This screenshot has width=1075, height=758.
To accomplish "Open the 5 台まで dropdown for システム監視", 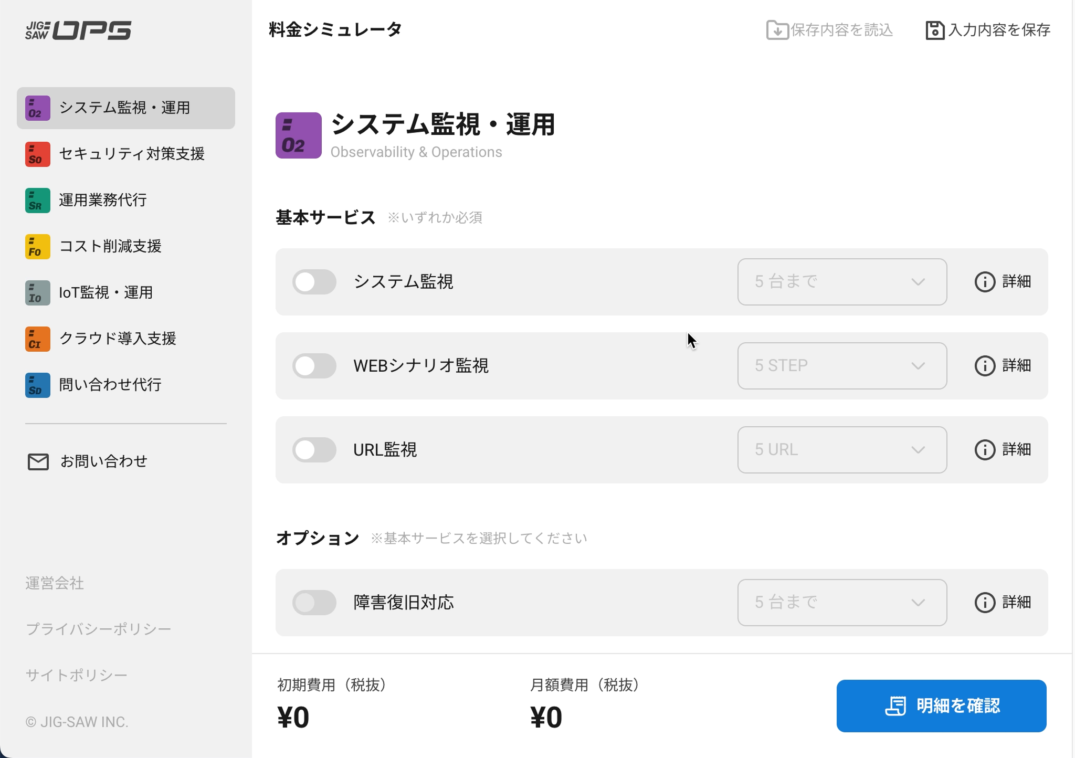I will pyautogui.click(x=842, y=282).
